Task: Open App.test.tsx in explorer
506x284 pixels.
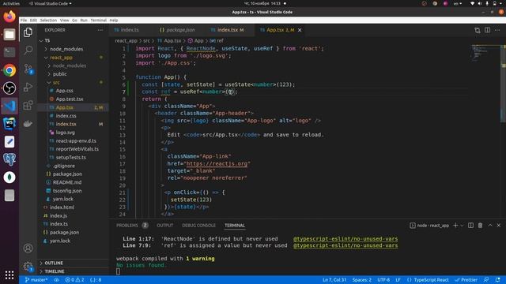Action: [70, 99]
